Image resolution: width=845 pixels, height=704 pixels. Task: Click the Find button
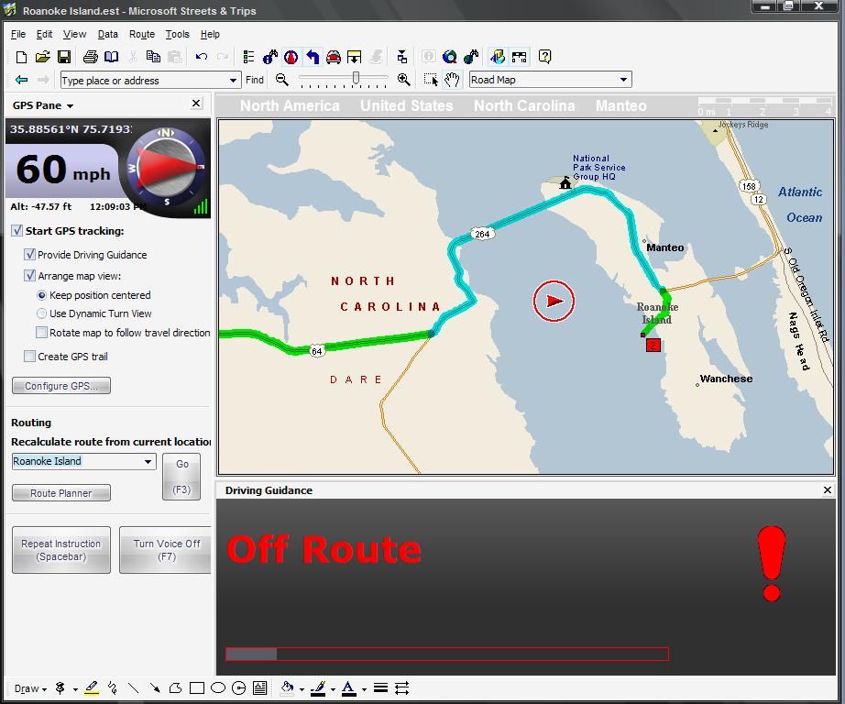point(255,80)
